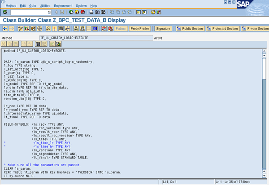Click the Active/Inactive switch icon

(27, 29)
